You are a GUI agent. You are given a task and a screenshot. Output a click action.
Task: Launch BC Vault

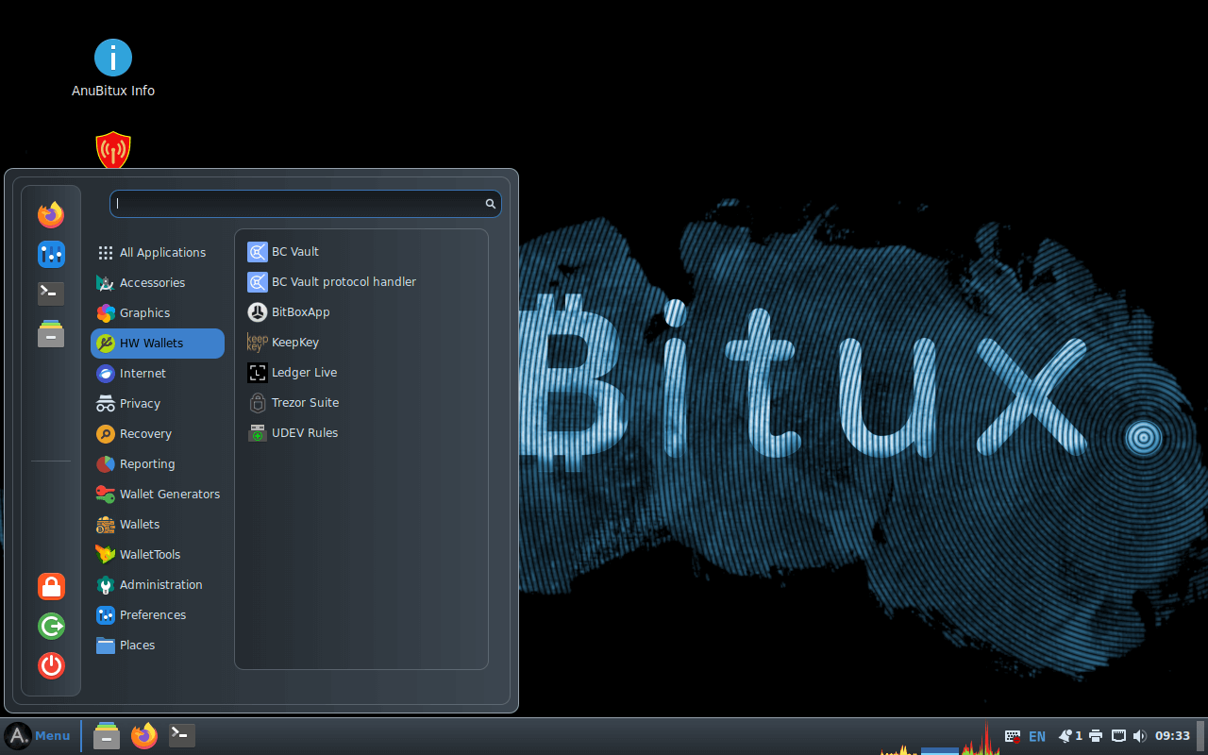[294, 251]
